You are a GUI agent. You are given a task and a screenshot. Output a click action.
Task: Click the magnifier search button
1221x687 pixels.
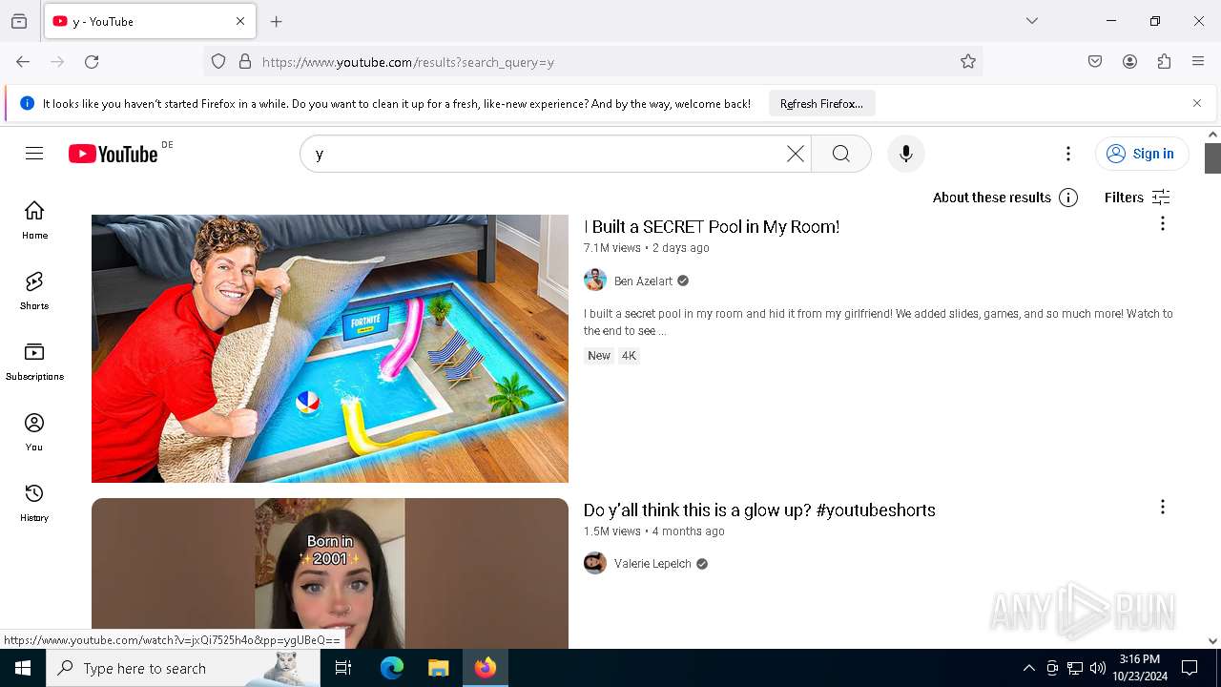(x=840, y=154)
